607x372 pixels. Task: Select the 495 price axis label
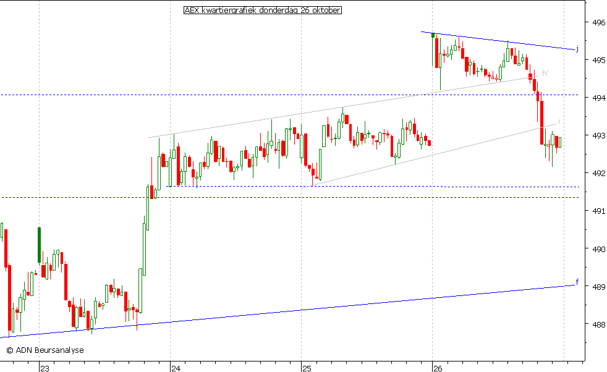pyautogui.click(x=599, y=60)
